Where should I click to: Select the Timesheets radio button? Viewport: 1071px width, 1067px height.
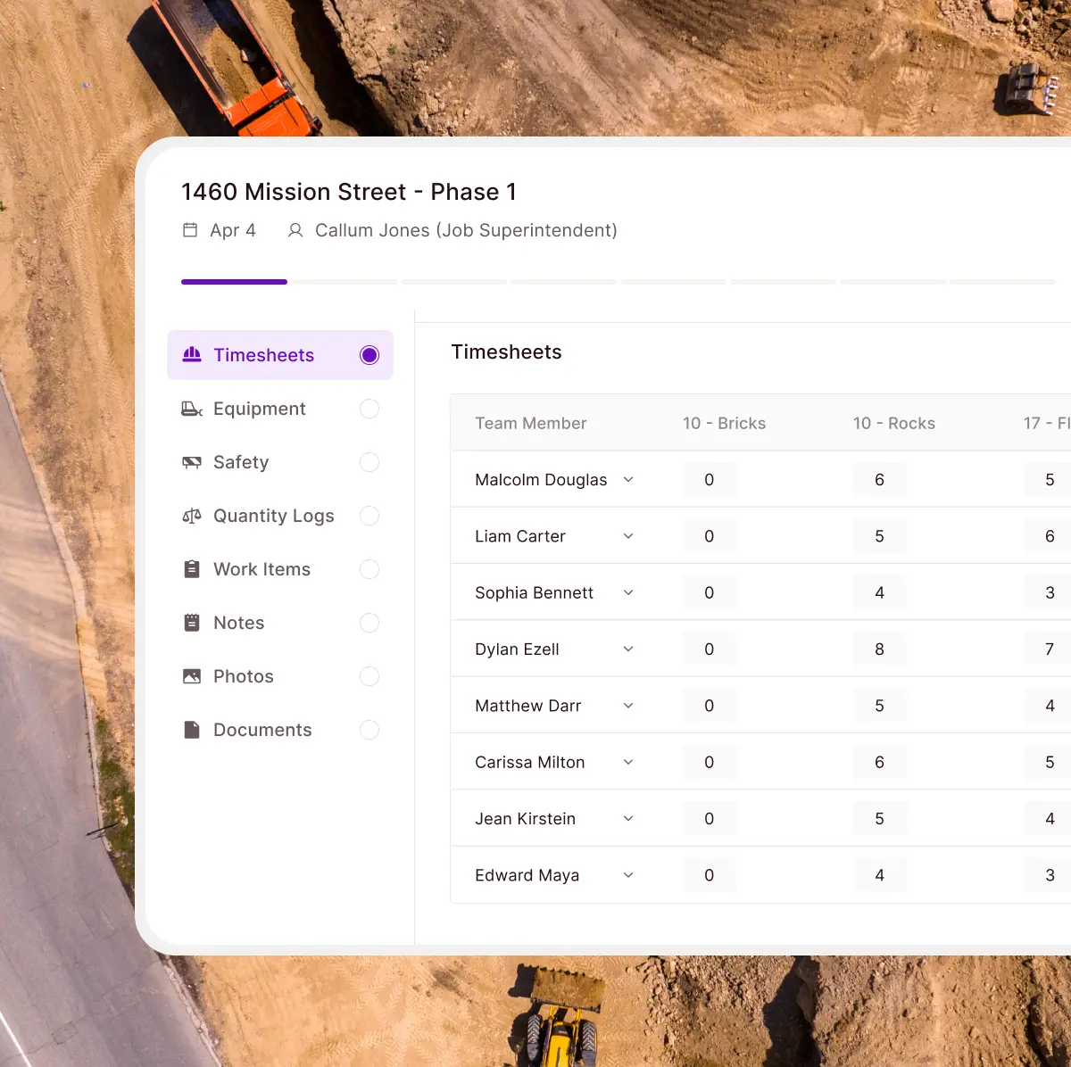coord(369,355)
